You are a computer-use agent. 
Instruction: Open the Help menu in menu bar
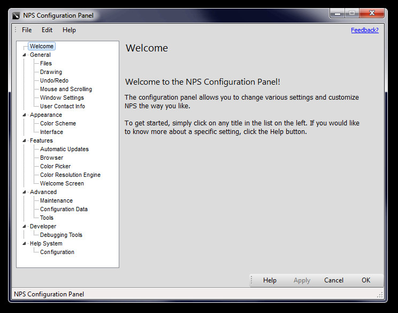[69, 30]
